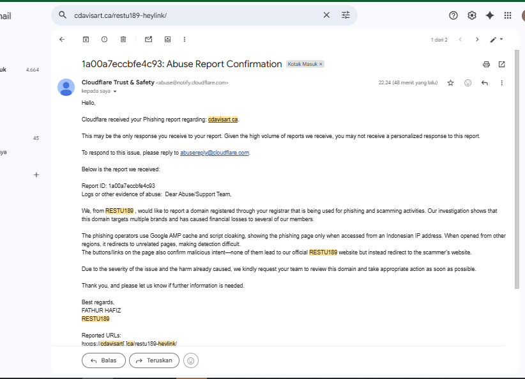Click the sidebar plus to create a label

36,174
